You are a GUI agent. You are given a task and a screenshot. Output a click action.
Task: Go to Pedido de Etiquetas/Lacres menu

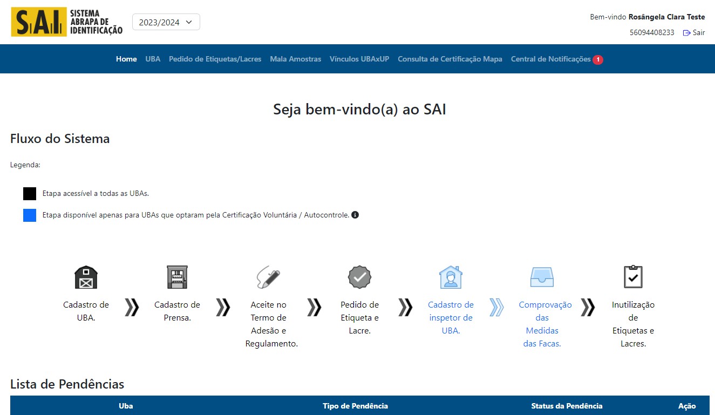coord(215,59)
